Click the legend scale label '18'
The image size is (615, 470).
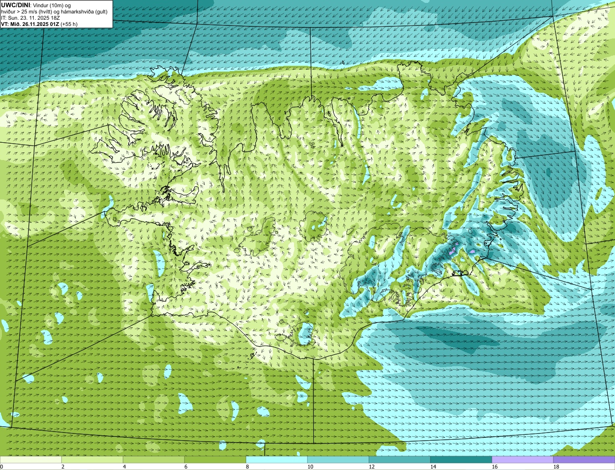coord(556,467)
